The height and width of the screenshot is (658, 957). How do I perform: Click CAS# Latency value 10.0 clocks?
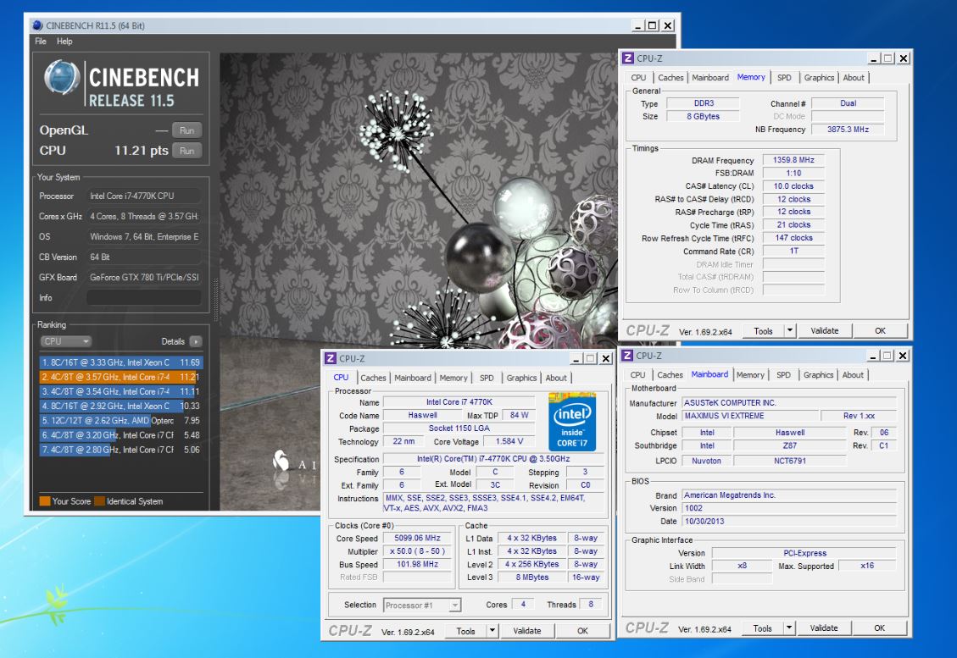pyautogui.click(x=793, y=186)
